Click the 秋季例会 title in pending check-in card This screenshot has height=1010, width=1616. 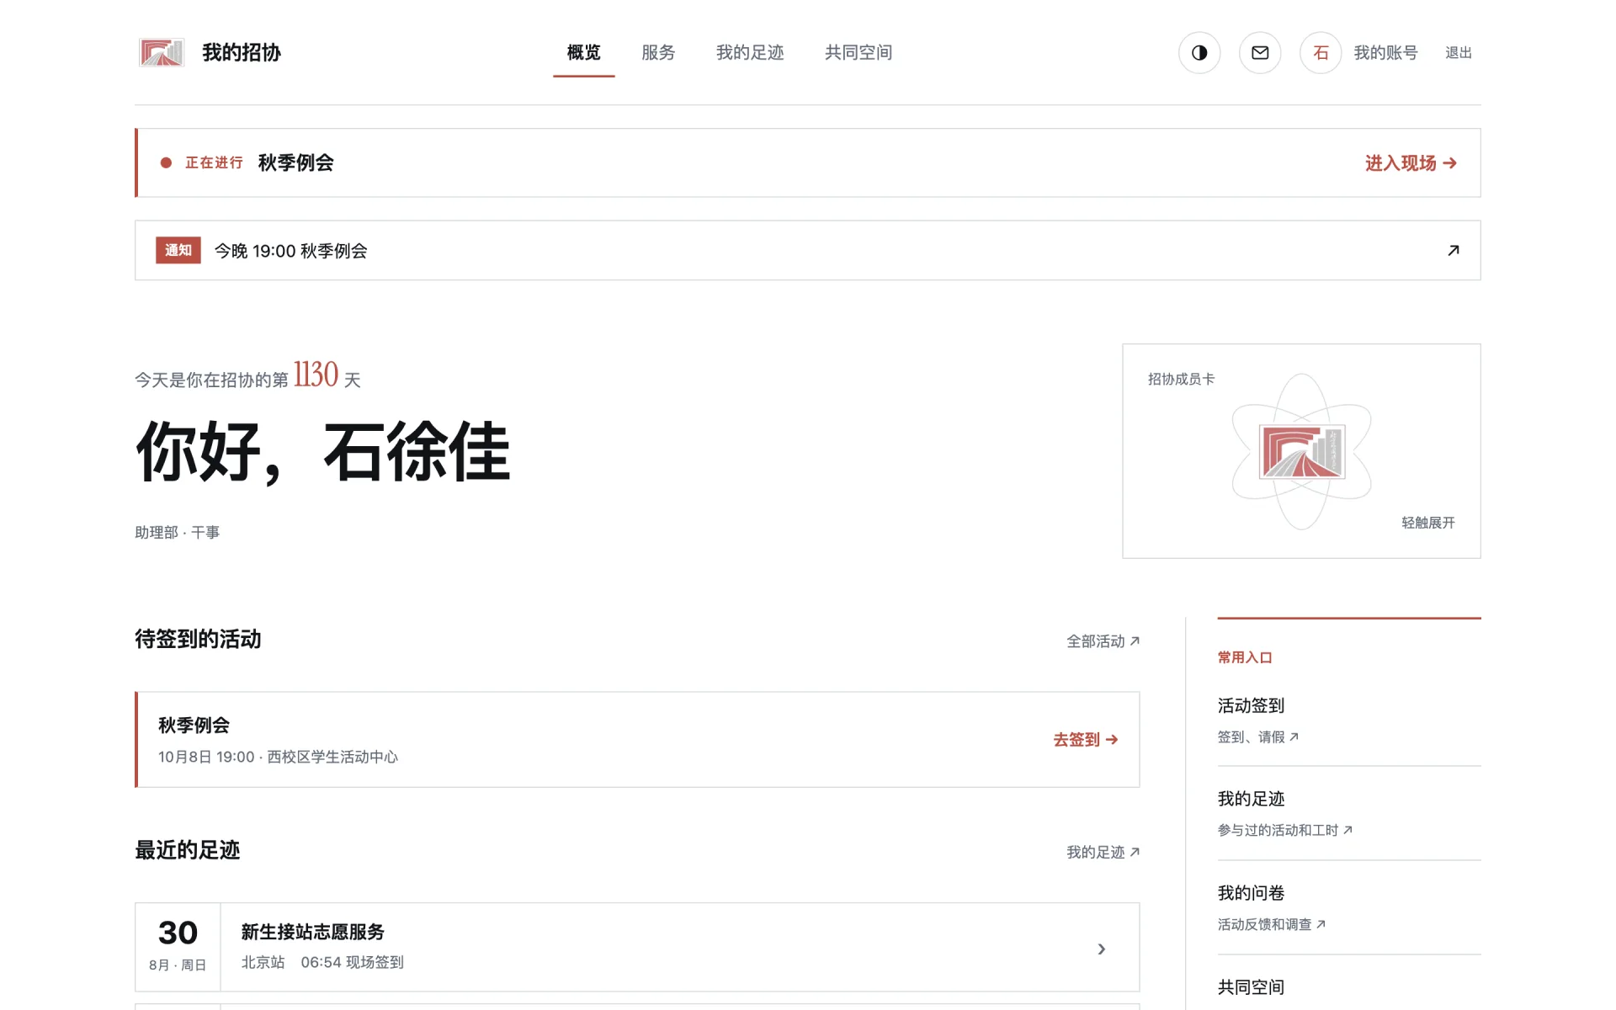[x=194, y=726]
